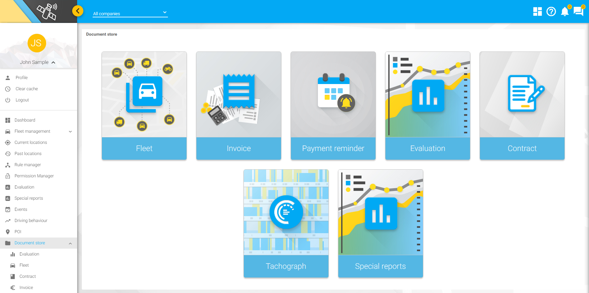Open the Payment reminder tile

coord(333,105)
